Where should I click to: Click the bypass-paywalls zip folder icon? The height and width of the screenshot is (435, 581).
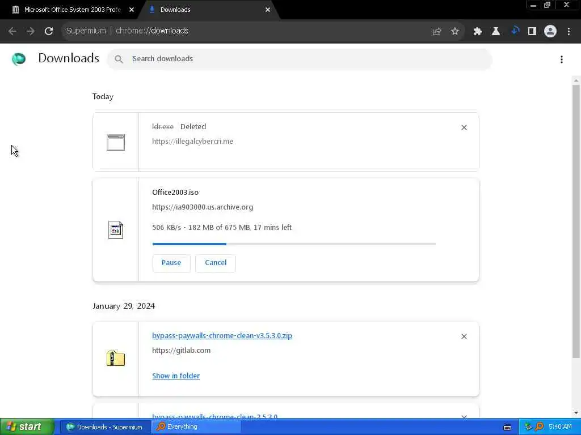coord(116,358)
